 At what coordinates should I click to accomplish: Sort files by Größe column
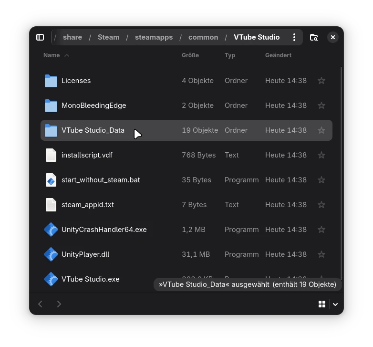[190, 55]
